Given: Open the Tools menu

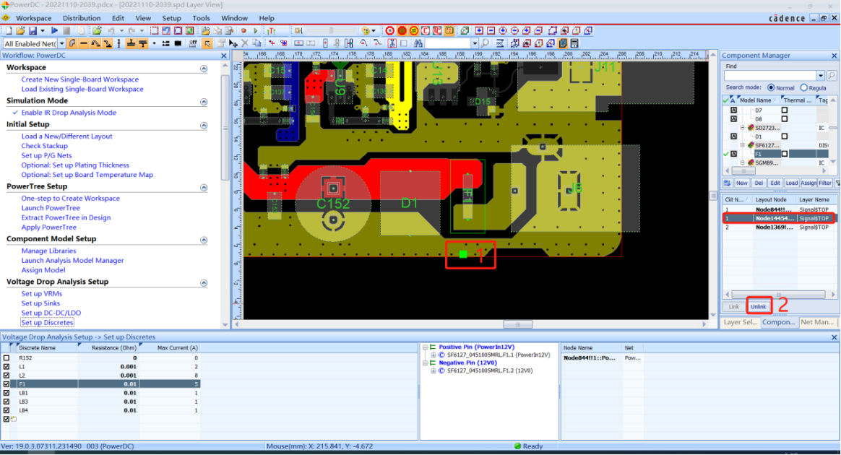Looking at the screenshot, I should click(x=201, y=18).
